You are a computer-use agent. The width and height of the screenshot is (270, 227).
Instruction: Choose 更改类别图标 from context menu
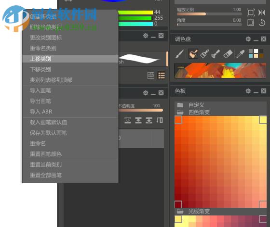click(70, 38)
